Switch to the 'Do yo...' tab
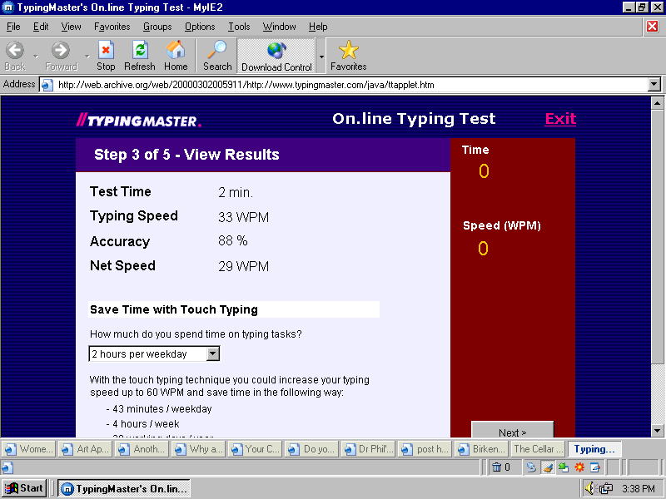 (x=312, y=449)
